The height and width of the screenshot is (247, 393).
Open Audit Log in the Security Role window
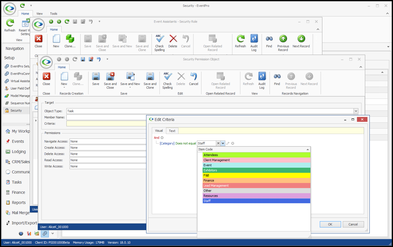[254, 43]
